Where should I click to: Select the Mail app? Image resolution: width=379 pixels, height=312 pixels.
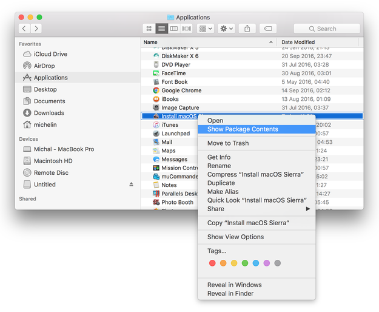(x=169, y=142)
